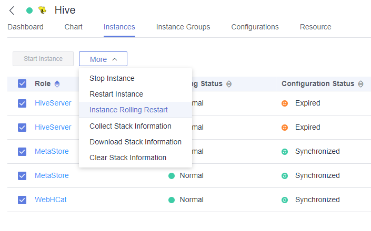Click the Hive bee logo icon
371x231 pixels.
[43, 10]
